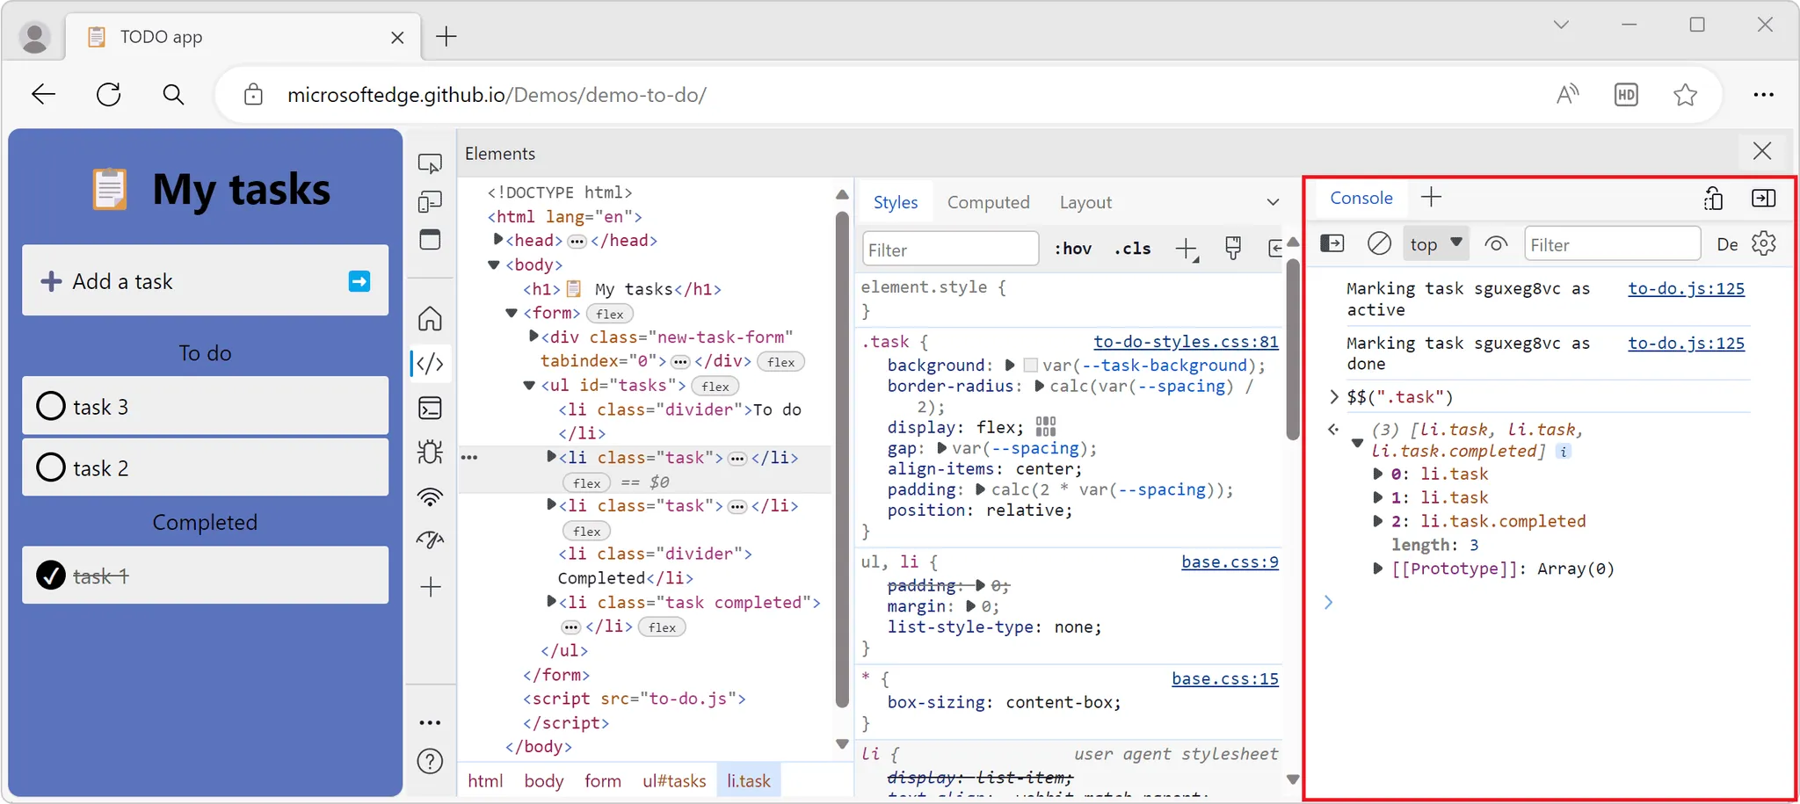Add more tools with the plus icon
This screenshot has width=1800, height=804.
(x=430, y=587)
